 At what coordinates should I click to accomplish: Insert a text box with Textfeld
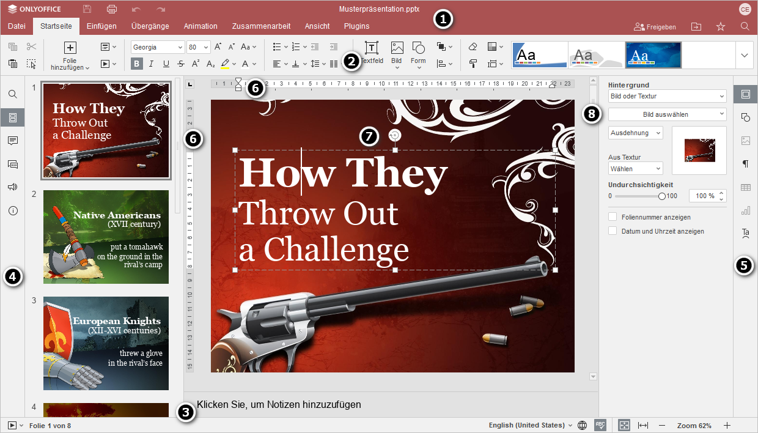(371, 53)
